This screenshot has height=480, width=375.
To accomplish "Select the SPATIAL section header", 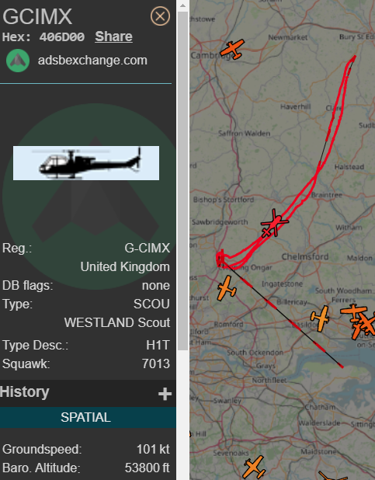I will 85,417.
